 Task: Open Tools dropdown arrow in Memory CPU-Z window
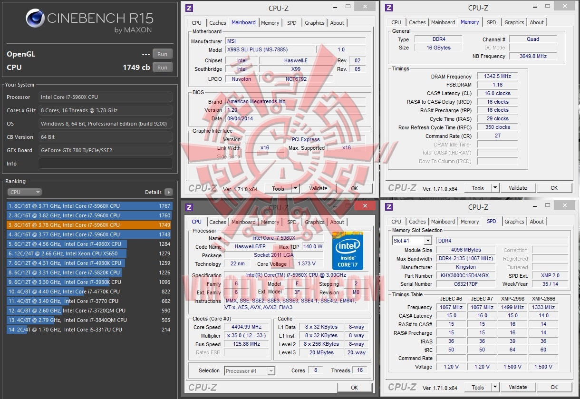[495, 188]
